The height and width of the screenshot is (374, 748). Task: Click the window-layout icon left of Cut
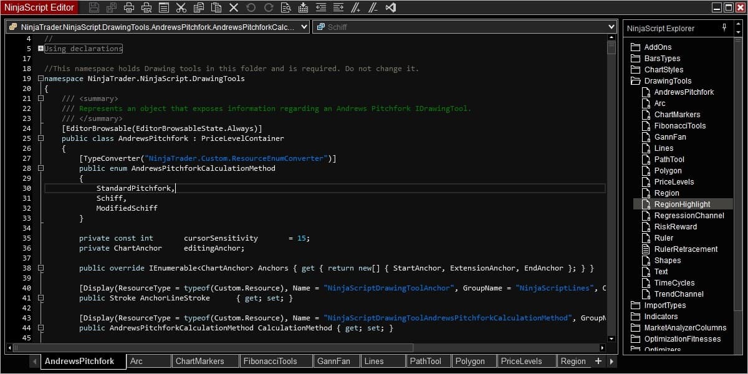point(164,7)
